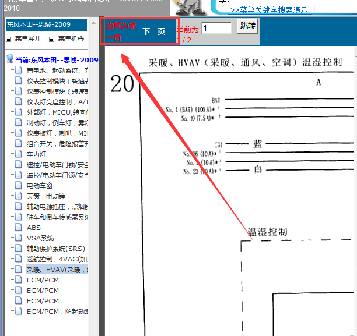
Task: Select root node 当前:东风本田--思域-2009
Action: [x=57, y=60]
